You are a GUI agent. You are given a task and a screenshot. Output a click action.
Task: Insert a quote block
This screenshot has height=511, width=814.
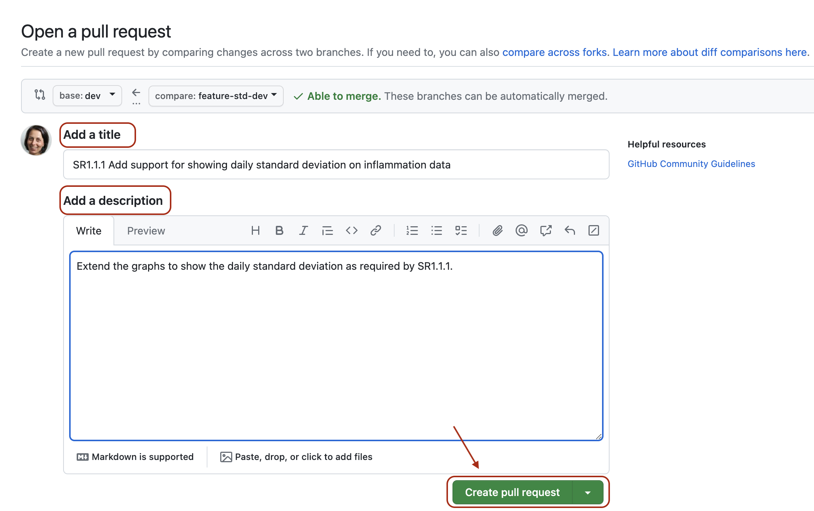[327, 230]
